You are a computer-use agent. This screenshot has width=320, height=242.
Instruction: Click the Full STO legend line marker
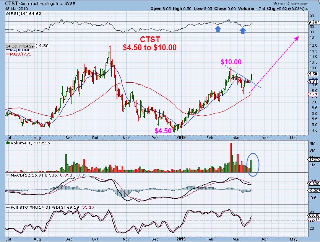click(8, 208)
